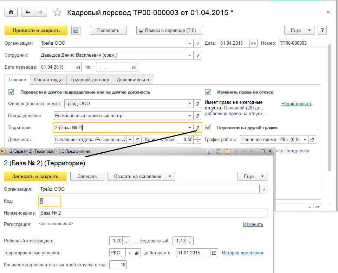Click the Home icon button

[11, 12]
